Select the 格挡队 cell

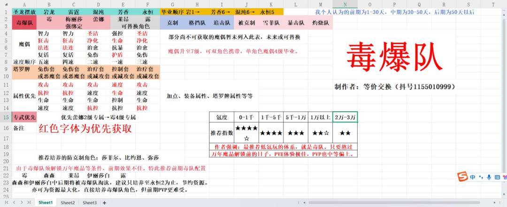pyautogui.click(x=197, y=23)
